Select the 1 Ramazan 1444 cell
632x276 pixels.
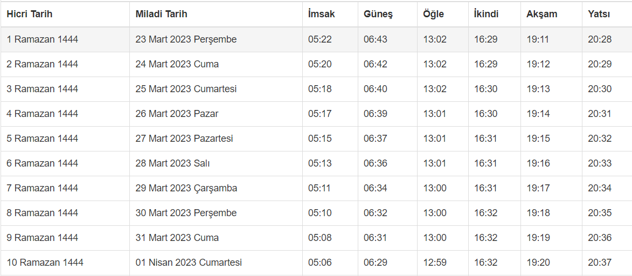43,39
